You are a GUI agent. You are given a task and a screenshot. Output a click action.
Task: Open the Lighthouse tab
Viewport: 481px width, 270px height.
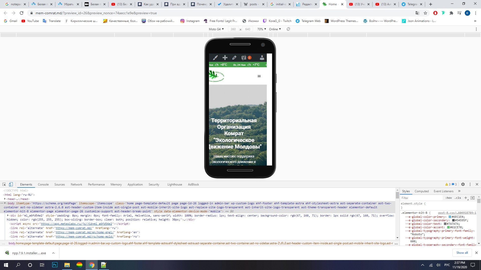point(175,184)
